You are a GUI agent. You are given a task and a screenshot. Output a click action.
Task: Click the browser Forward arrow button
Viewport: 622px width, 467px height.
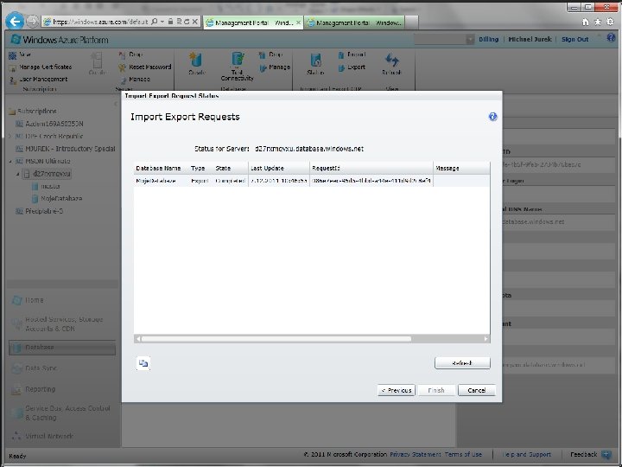click(x=33, y=22)
